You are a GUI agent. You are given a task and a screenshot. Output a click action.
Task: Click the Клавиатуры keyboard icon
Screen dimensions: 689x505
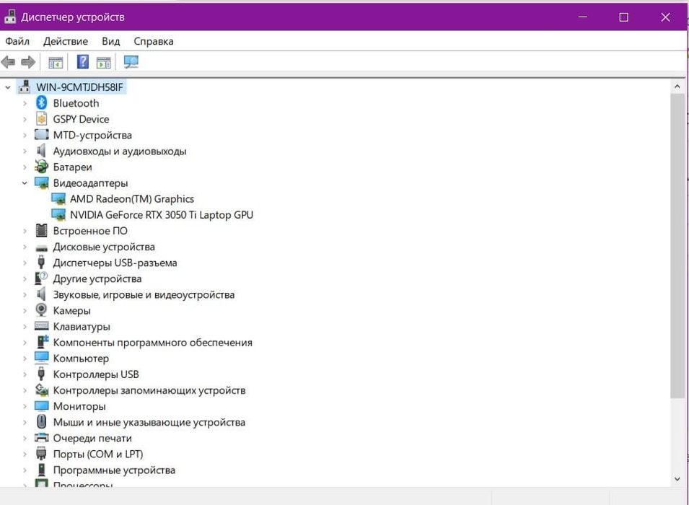click(41, 325)
